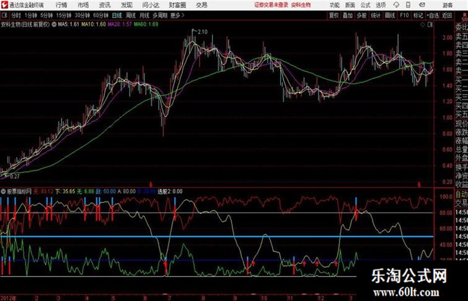Click the A: 80.00 indicator value
Image resolution: width=468 pixels, height=301 pixels.
point(127,191)
